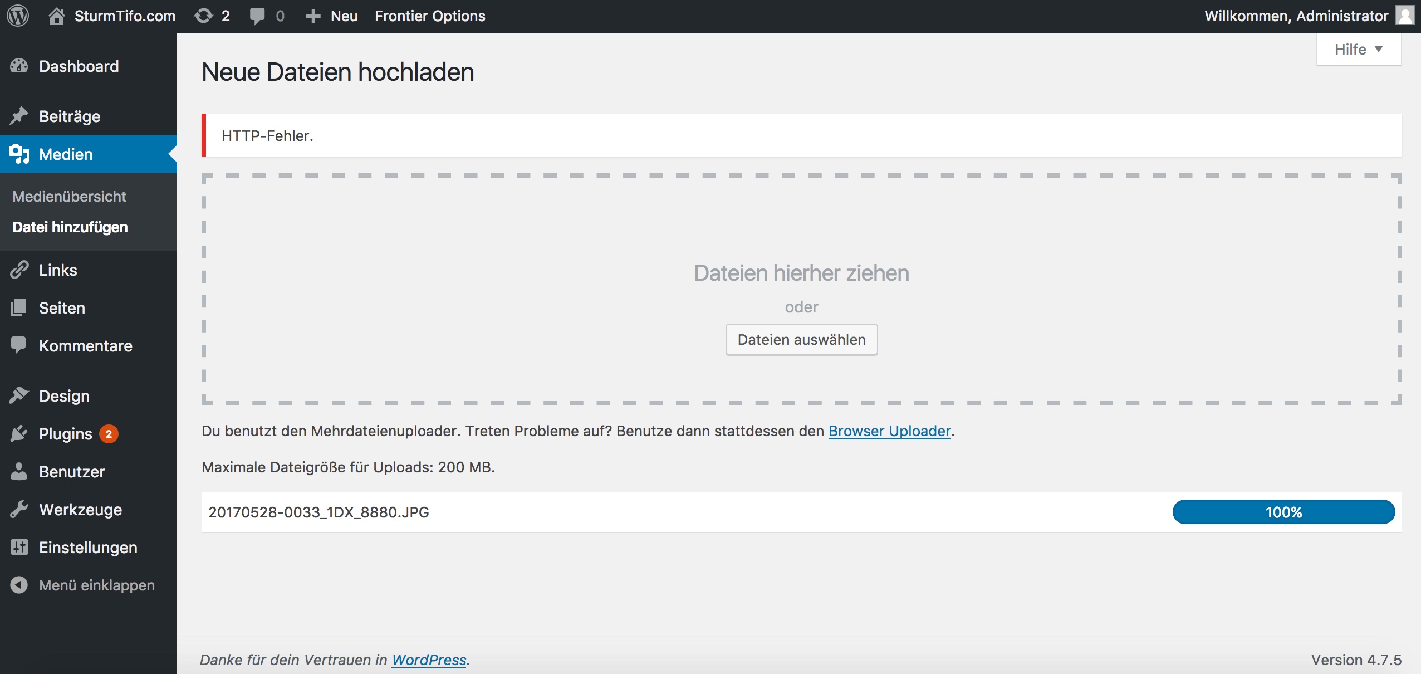Click the orange Plugins badge showing 2
The height and width of the screenshot is (674, 1421).
109,434
